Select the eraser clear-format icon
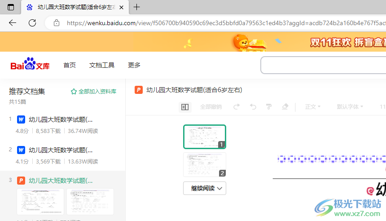Viewport: 386px width, 221px height. [285, 106]
